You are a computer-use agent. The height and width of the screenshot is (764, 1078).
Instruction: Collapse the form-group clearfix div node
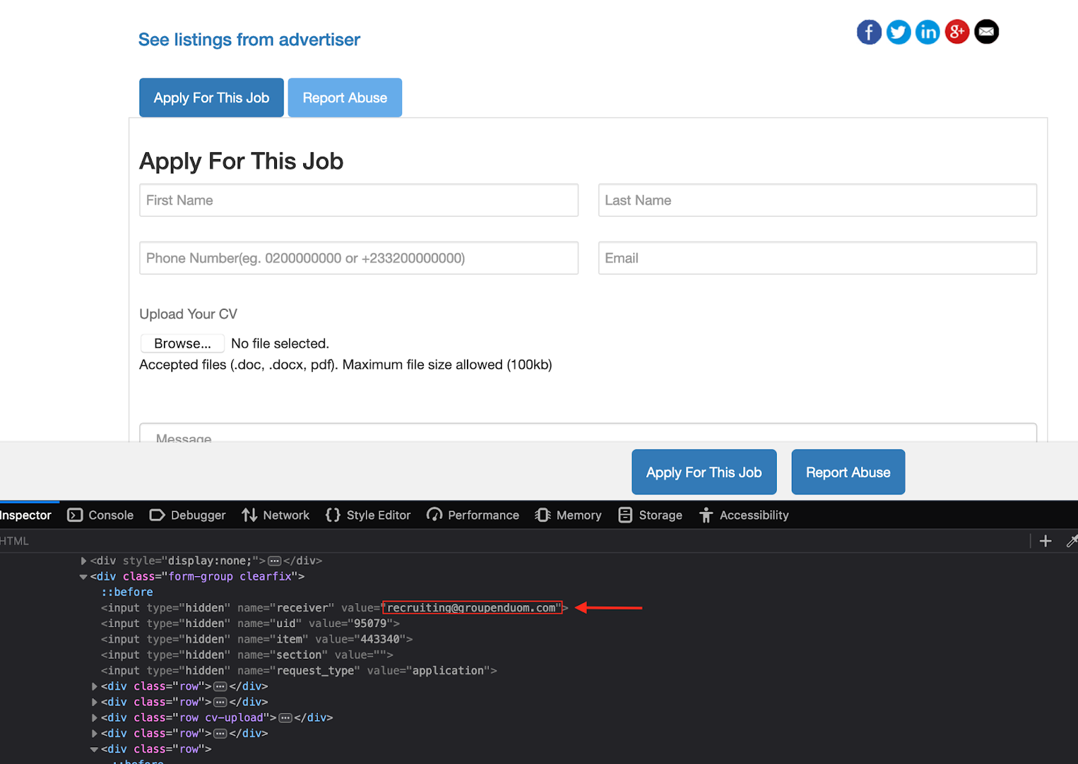(84, 577)
